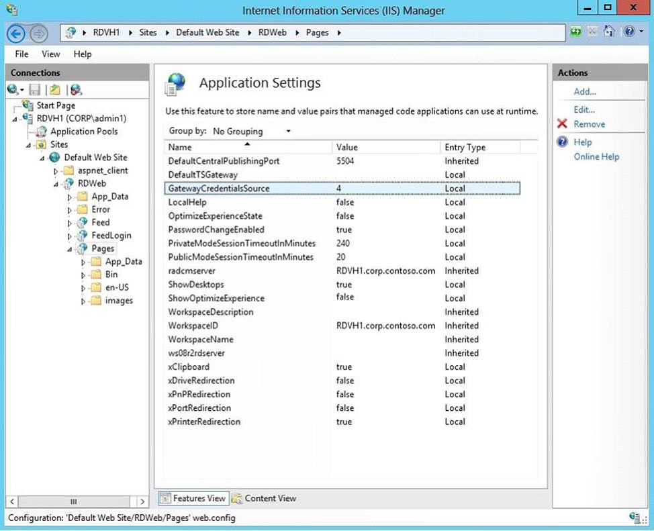Click Online Help in Actions pane
Screen dimensions: 654x531
[x=596, y=157]
